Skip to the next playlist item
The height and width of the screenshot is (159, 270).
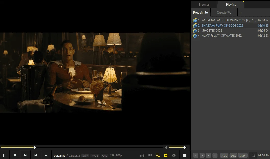pyautogui.click(x=36, y=155)
